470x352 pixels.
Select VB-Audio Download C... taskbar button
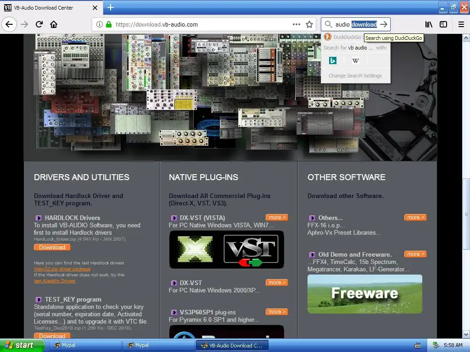pos(231,346)
